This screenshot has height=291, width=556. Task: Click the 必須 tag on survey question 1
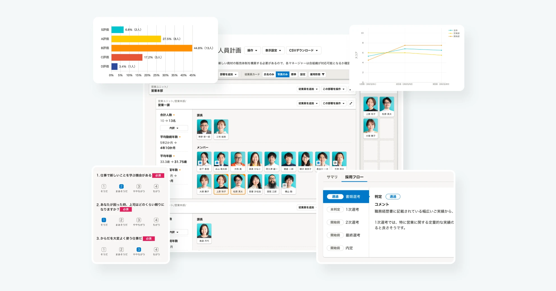[158, 175]
